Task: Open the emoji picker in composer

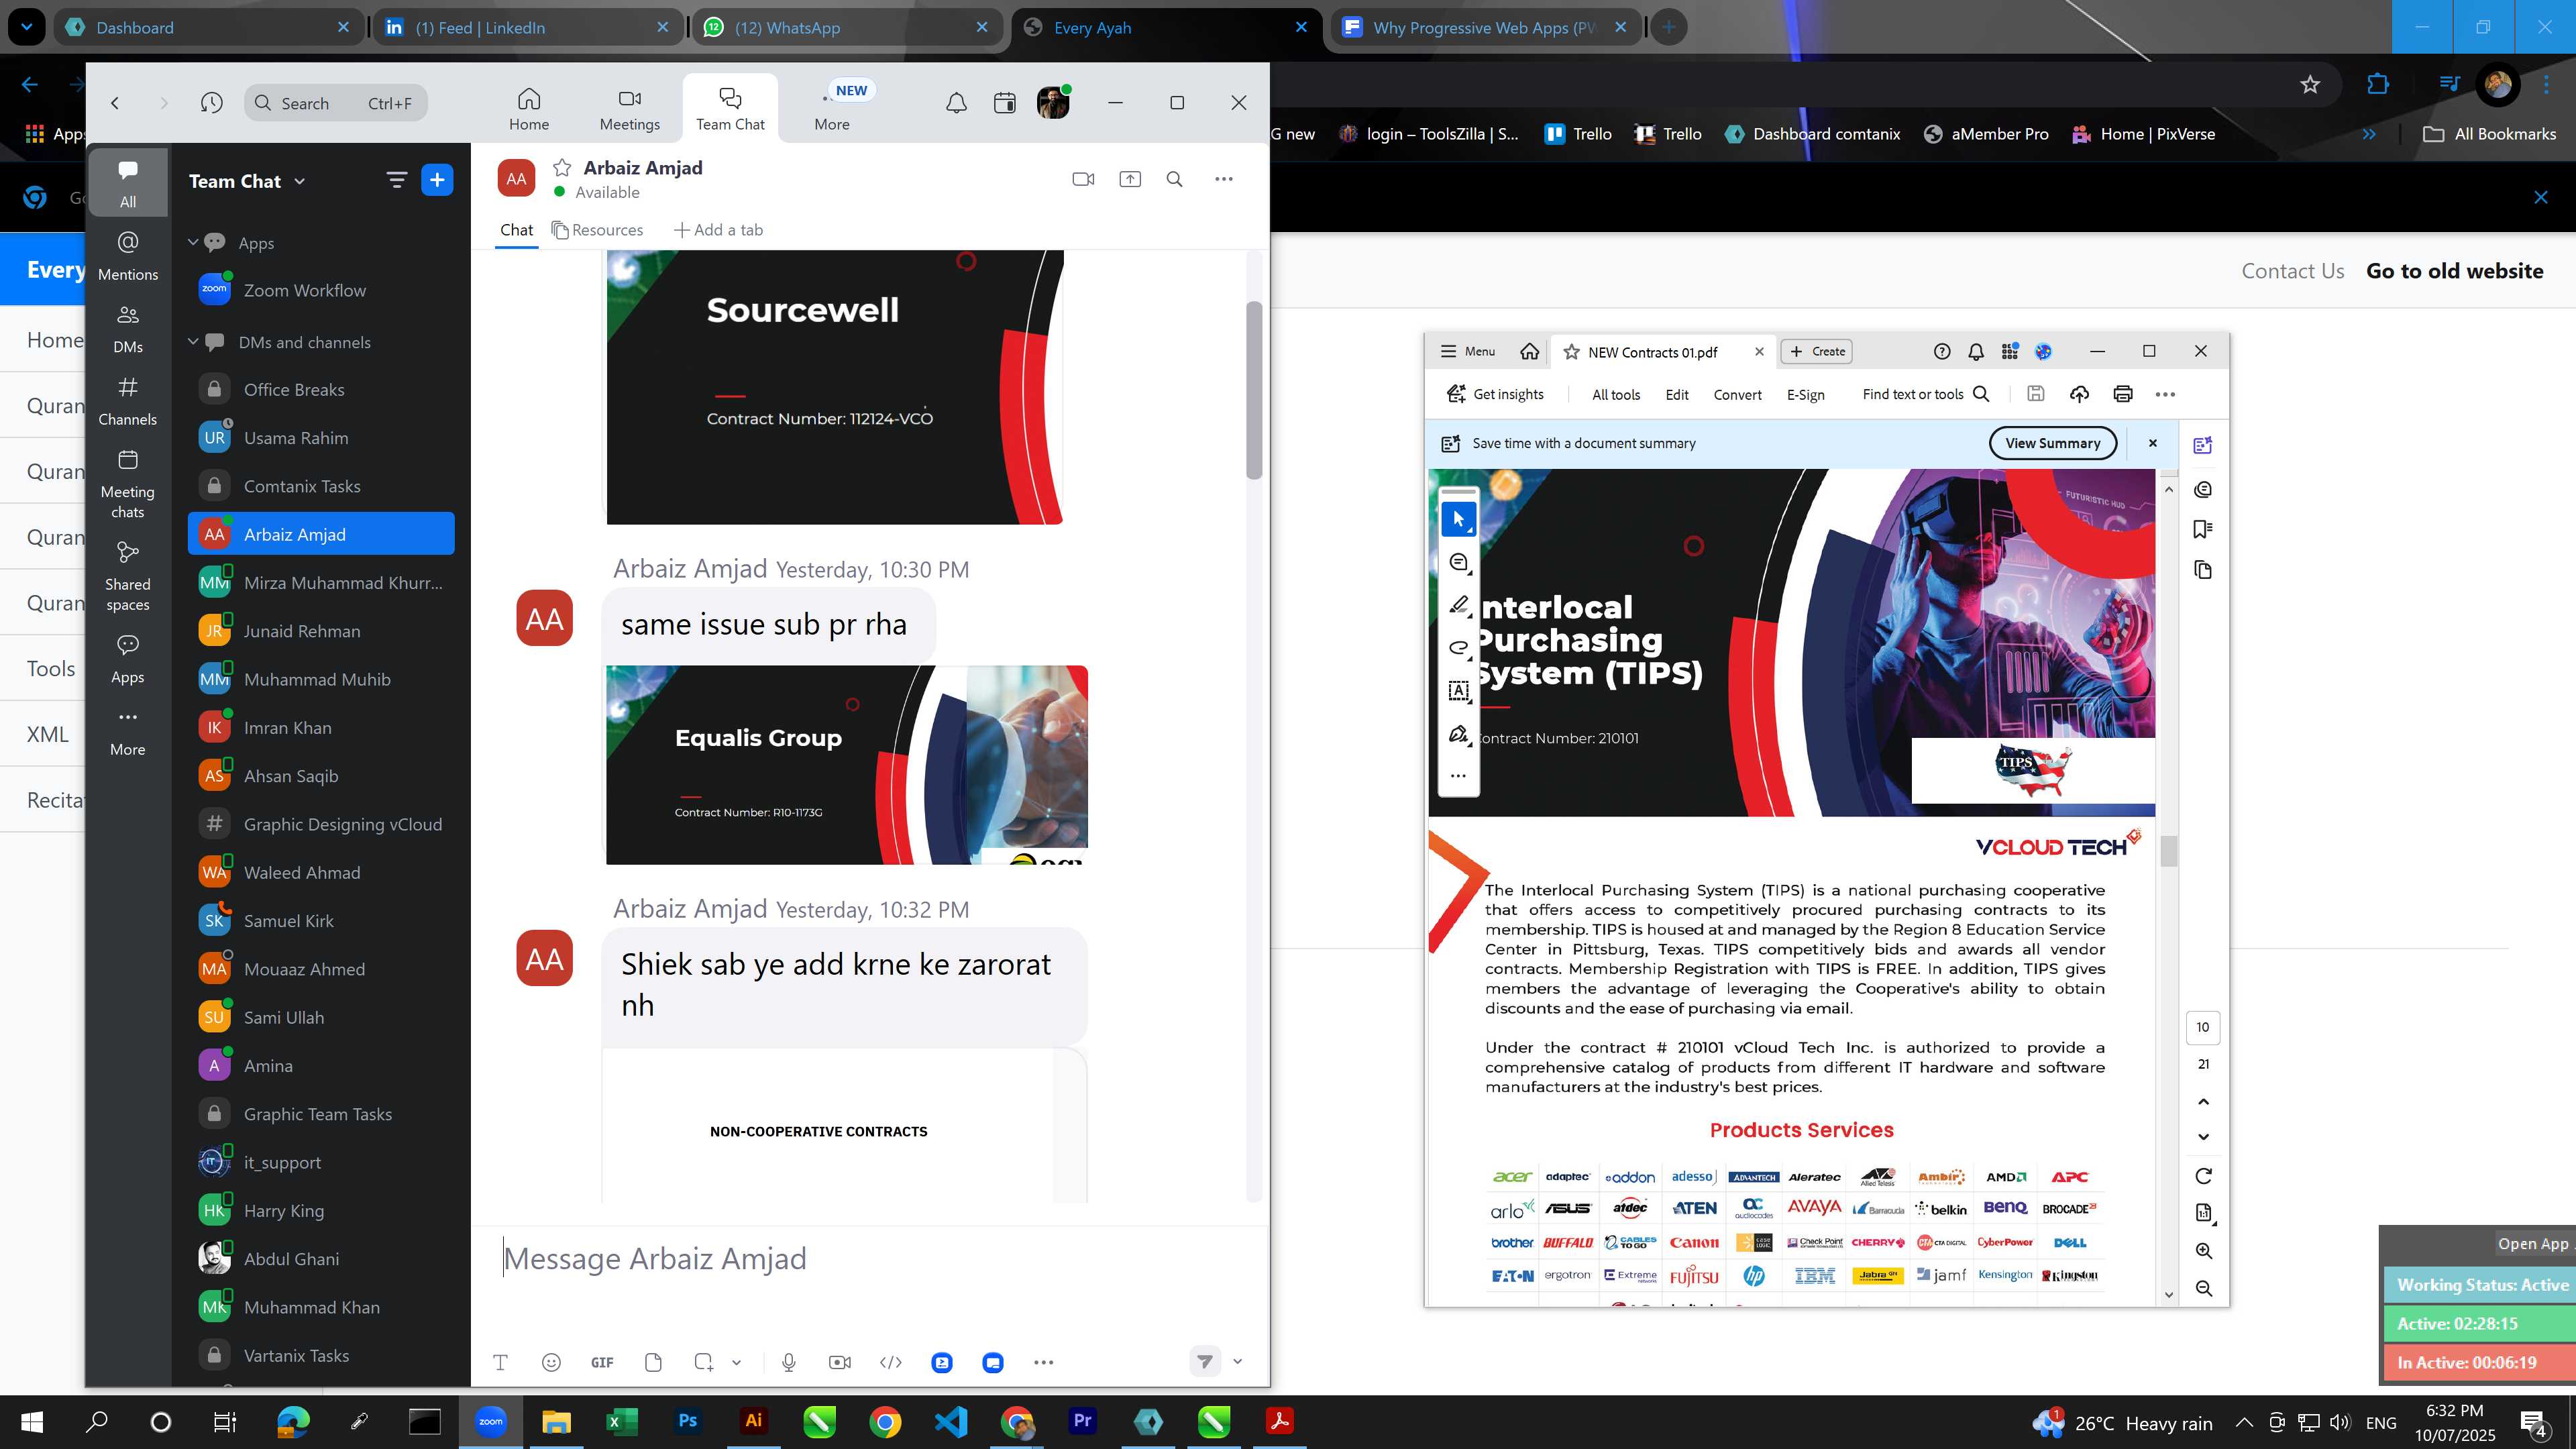Action: 551,1362
